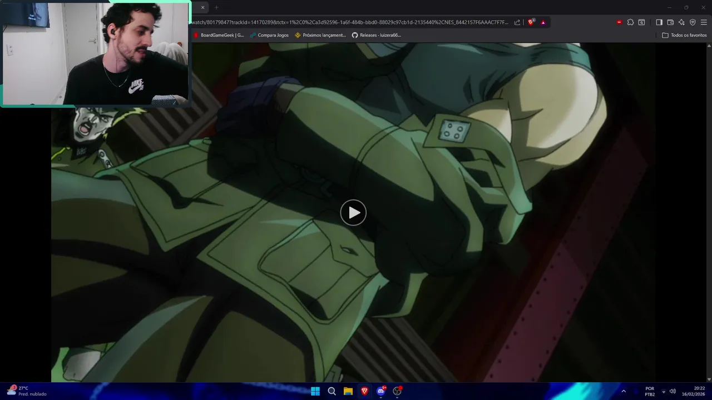712x400 pixels.
Task: Open Compara Jogos bookmark
Action: tap(269, 35)
